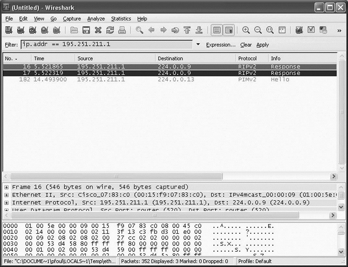The image size is (348, 267).
Task: Open the Capture menu
Action: pyautogui.click(x=72, y=19)
